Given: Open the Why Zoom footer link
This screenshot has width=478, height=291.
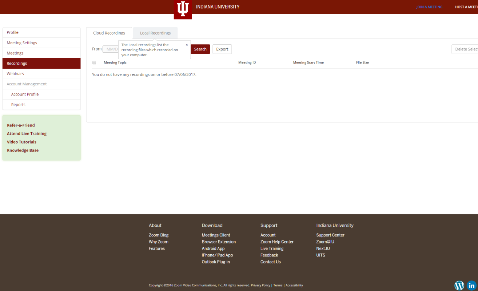Looking at the screenshot, I should pos(159,242).
